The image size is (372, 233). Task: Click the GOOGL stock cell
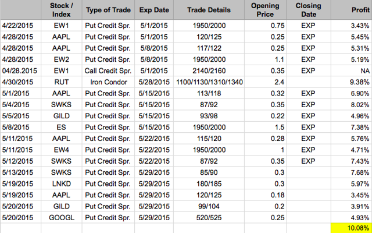coord(62,217)
